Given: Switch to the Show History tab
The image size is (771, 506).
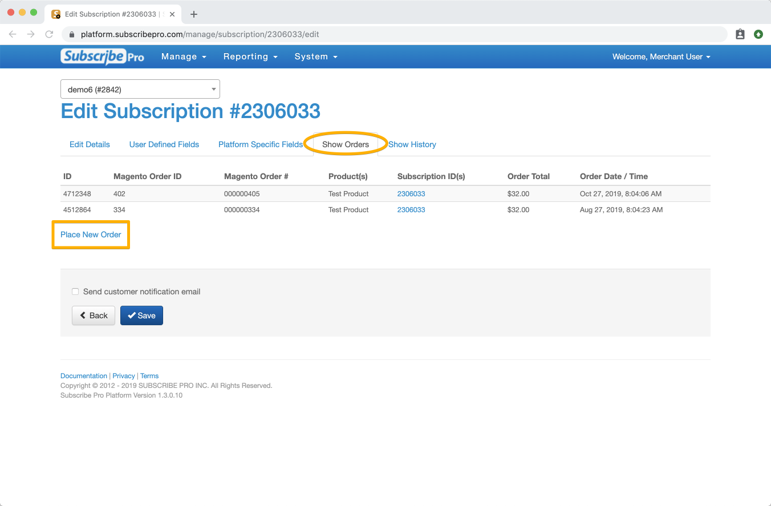Looking at the screenshot, I should pos(412,144).
